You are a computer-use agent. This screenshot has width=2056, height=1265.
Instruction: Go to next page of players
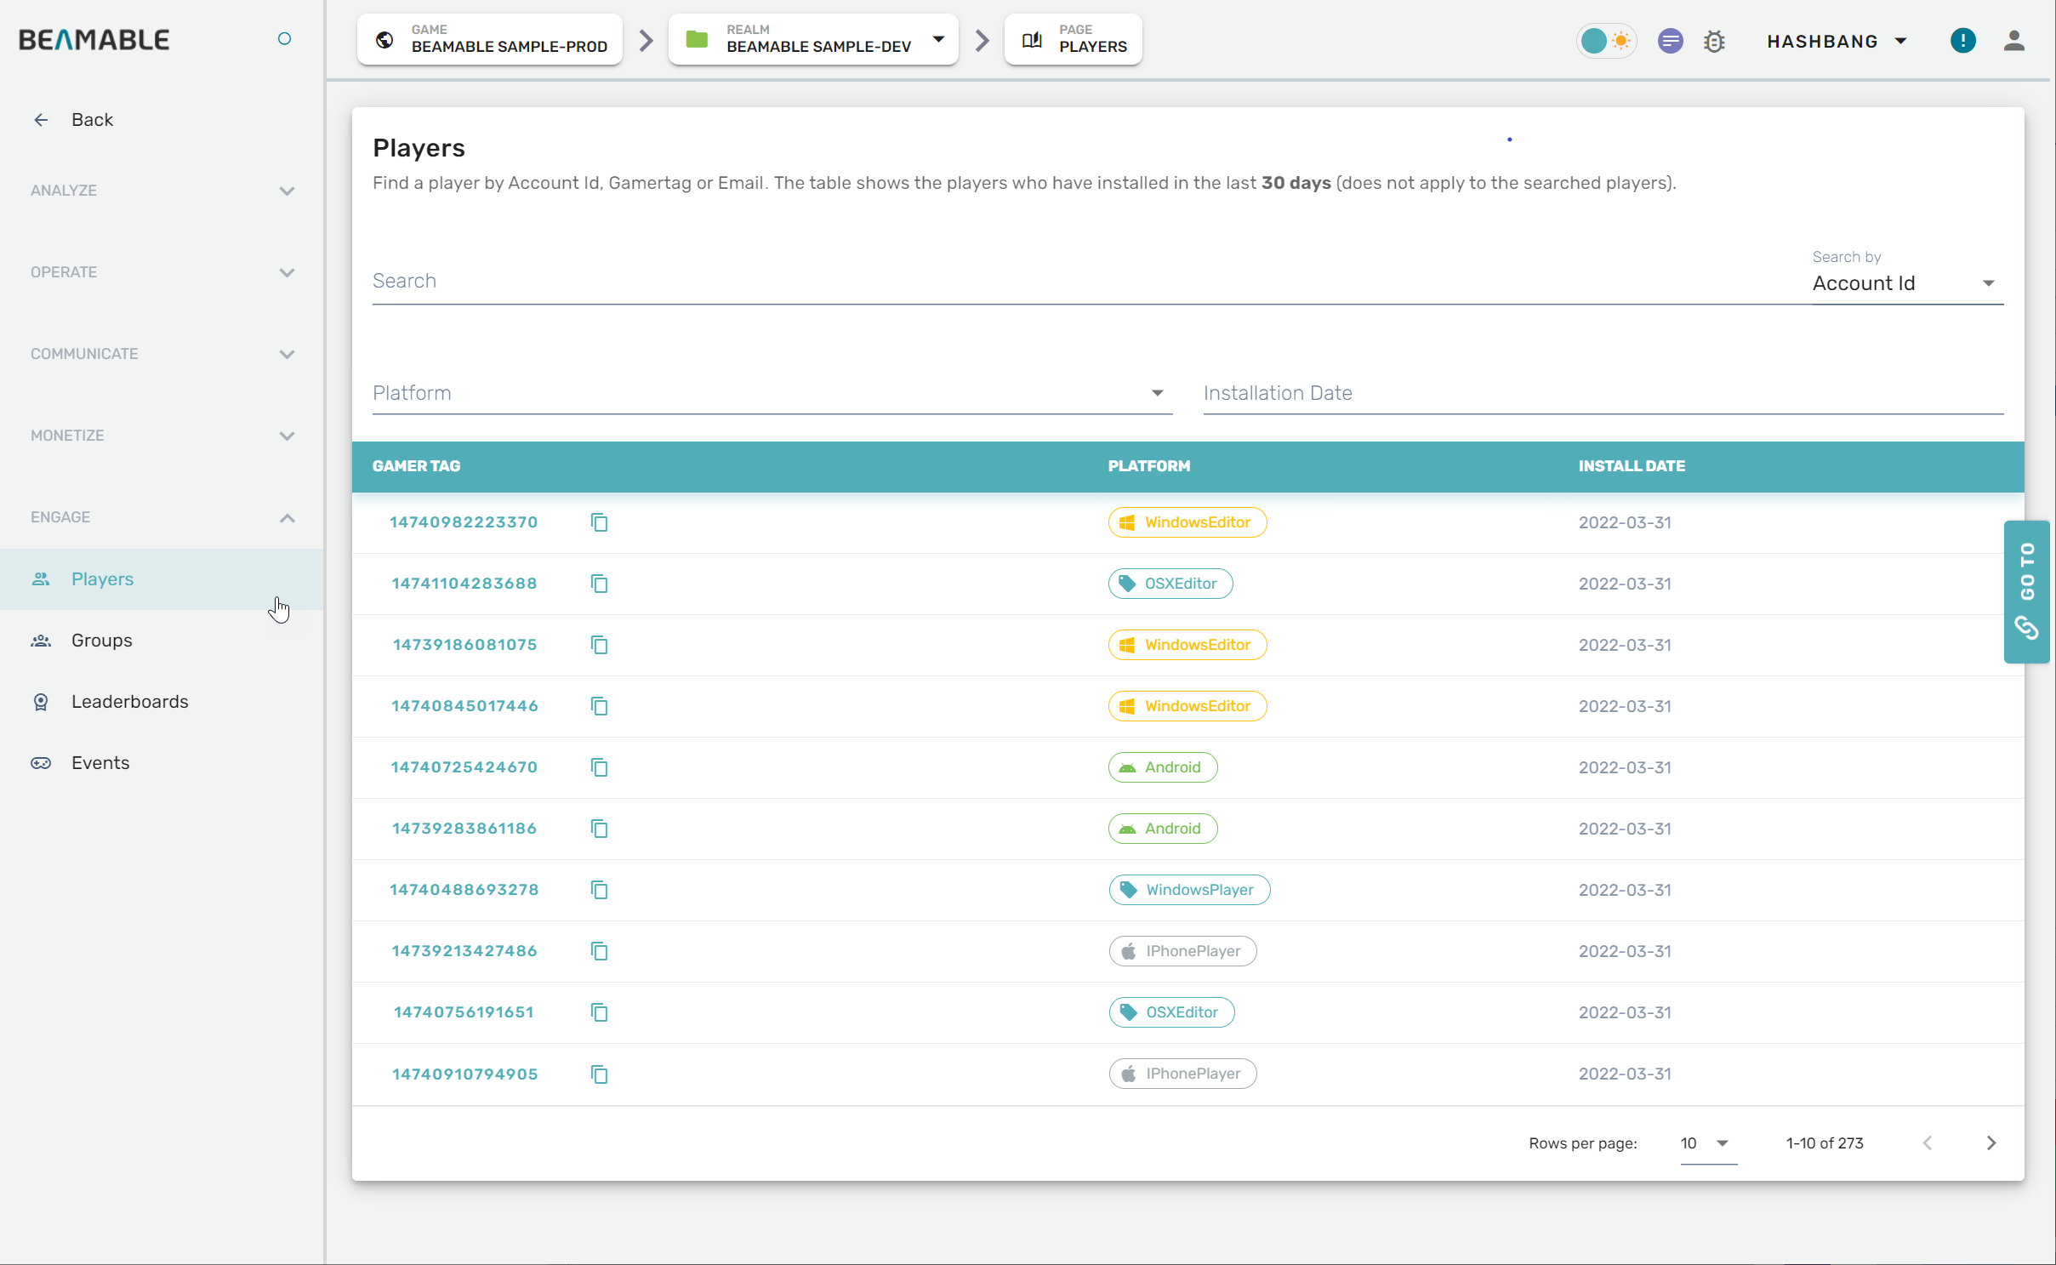tap(1991, 1142)
